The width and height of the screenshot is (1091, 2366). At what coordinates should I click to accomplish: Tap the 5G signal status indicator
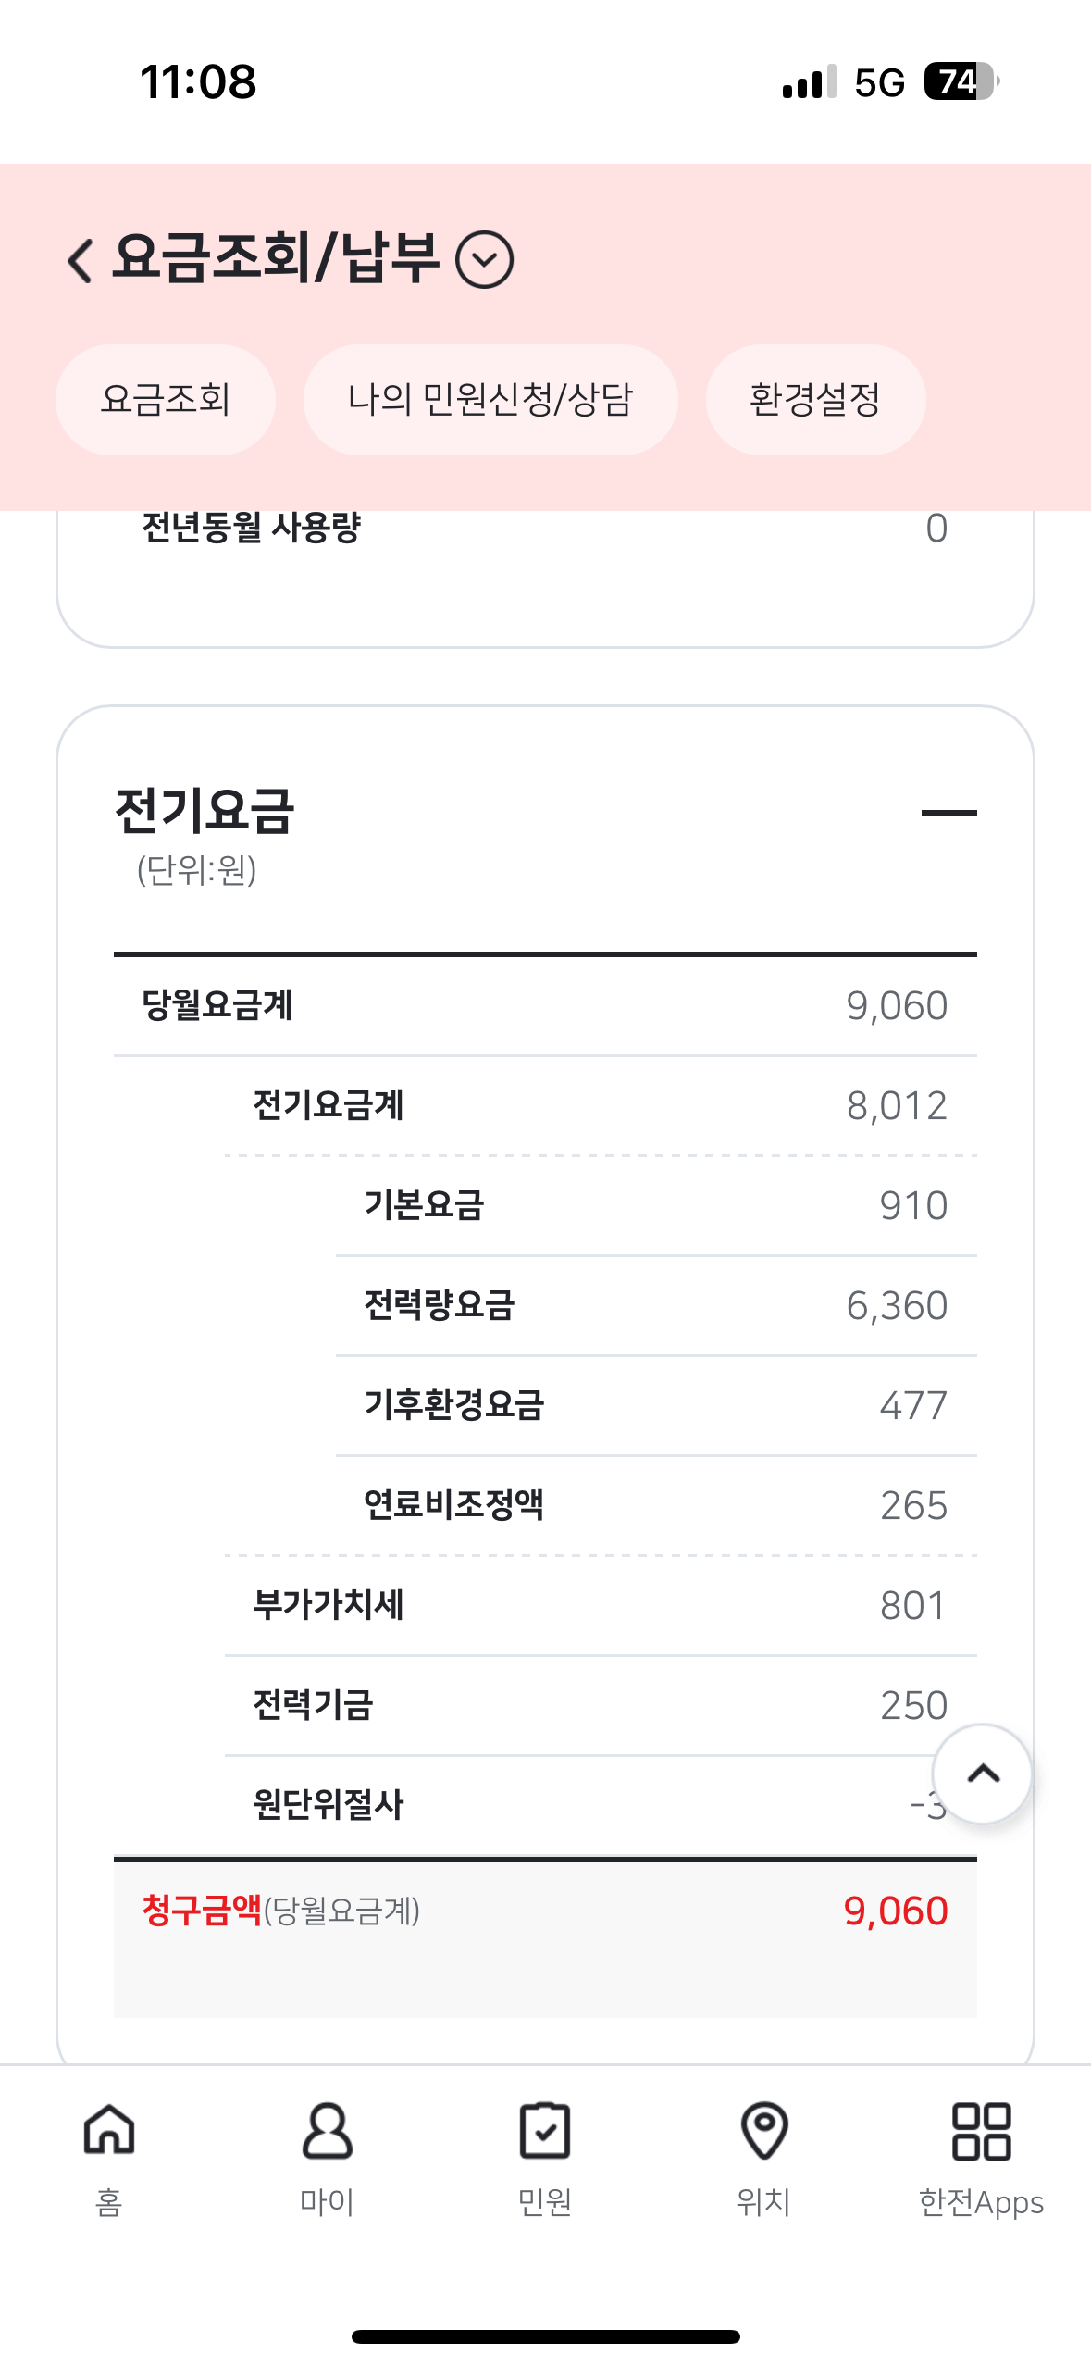[879, 82]
